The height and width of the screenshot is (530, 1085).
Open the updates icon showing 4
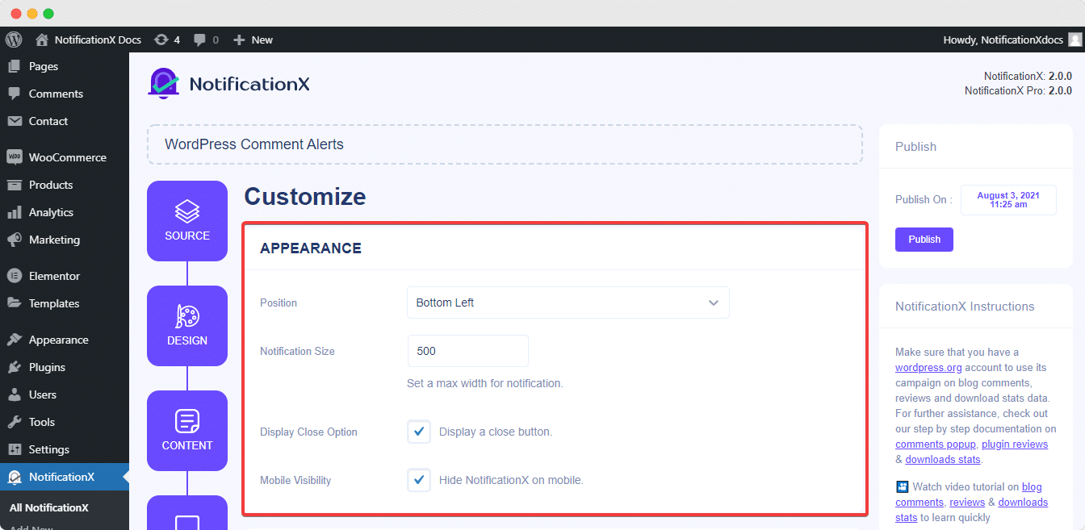pyautogui.click(x=167, y=40)
